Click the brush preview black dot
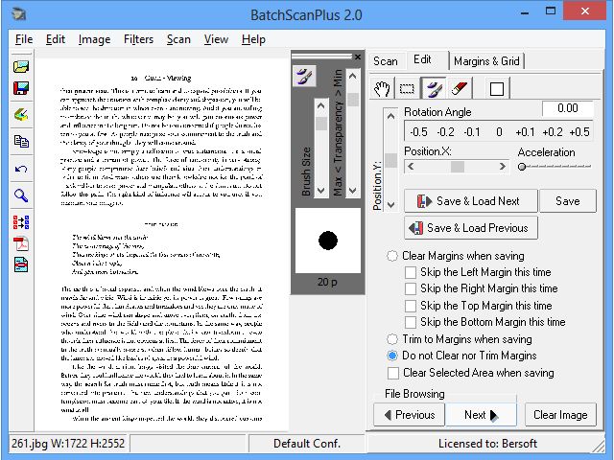 click(328, 241)
